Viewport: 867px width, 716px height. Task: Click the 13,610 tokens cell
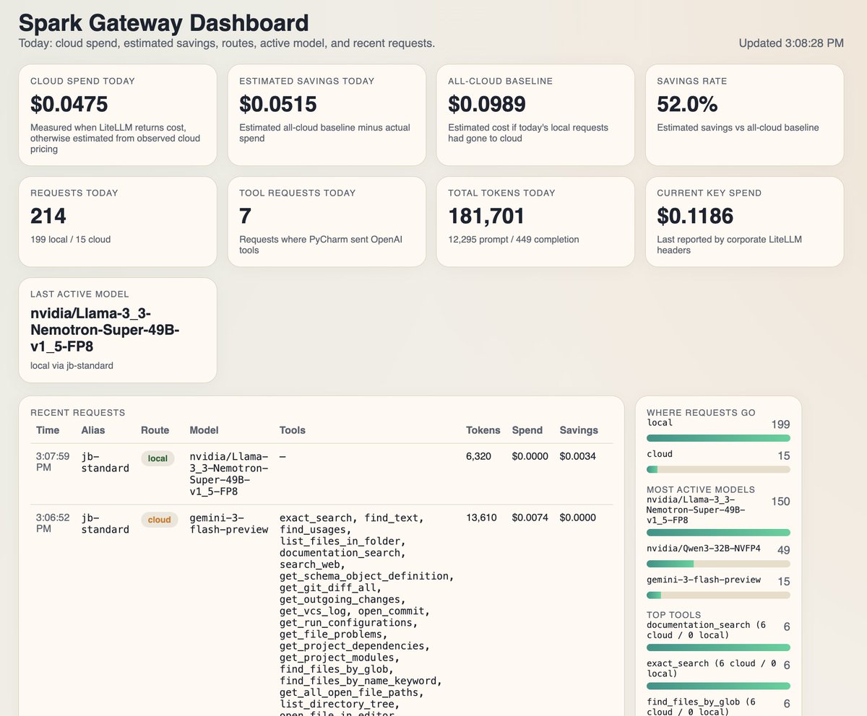482,518
